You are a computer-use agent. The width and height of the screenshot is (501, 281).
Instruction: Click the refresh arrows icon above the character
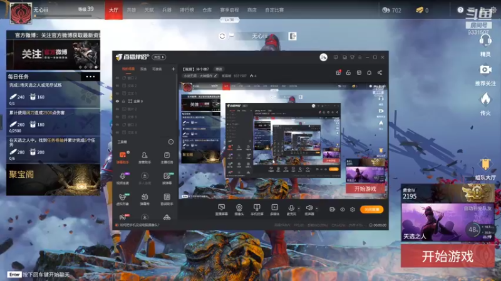[222, 36]
